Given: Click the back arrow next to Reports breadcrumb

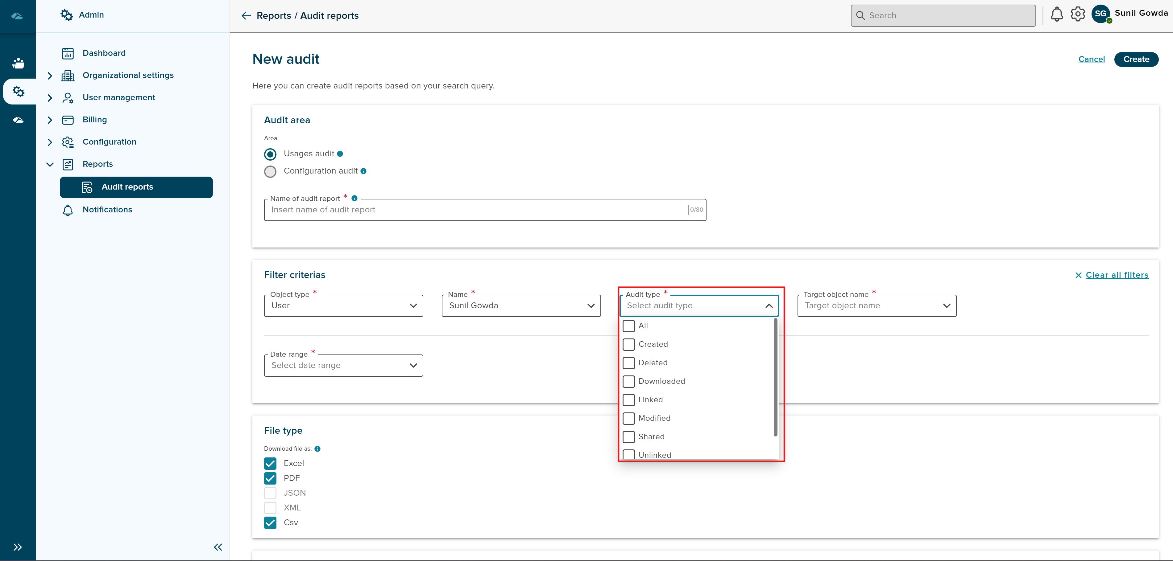Looking at the screenshot, I should tap(246, 16).
